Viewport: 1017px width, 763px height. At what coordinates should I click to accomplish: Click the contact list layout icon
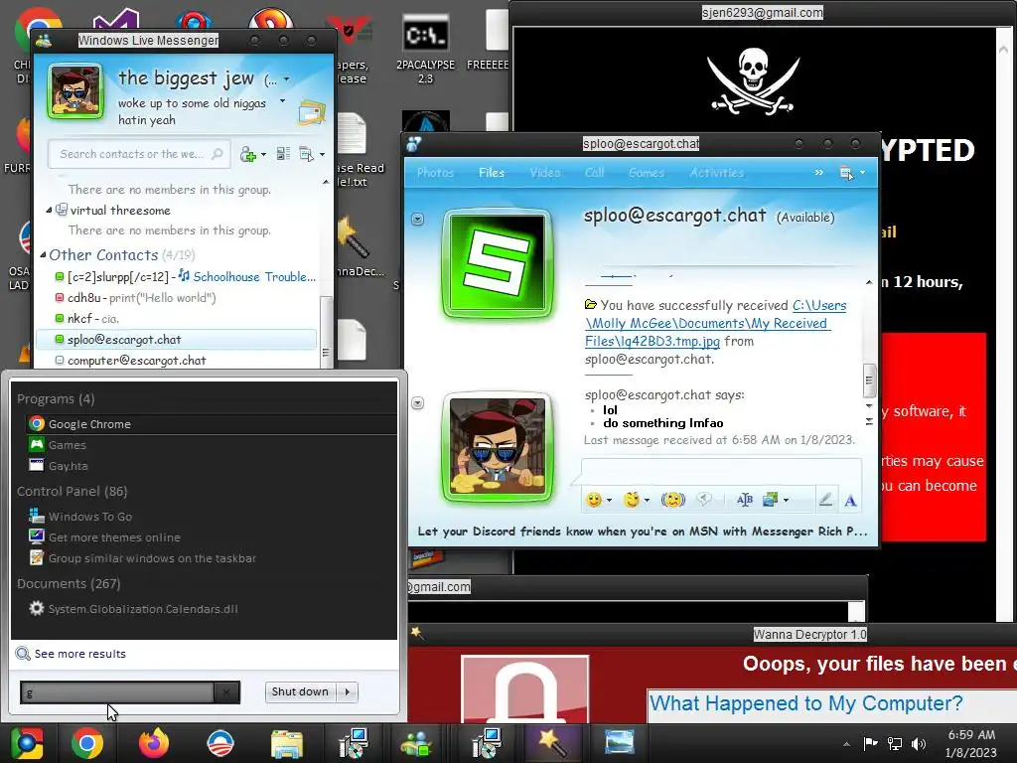(x=283, y=154)
